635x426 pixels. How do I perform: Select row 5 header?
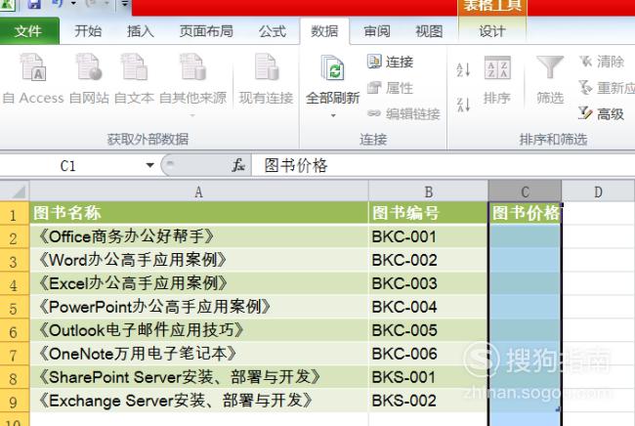pyautogui.click(x=15, y=308)
